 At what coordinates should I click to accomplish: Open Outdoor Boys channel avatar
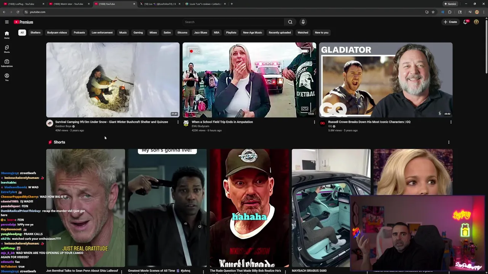[x=50, y=123]
